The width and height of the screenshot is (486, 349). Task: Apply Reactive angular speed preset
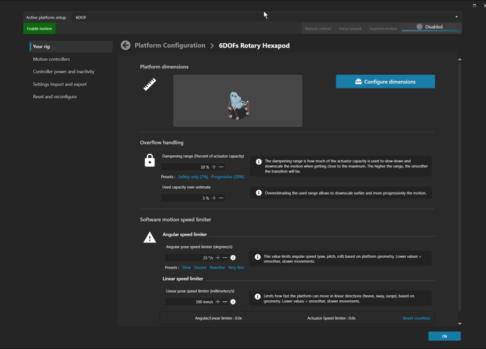tap(217, 267)
